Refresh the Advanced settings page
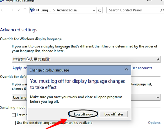The height and width of the screenshot is (129, 164). pos(100,10)
